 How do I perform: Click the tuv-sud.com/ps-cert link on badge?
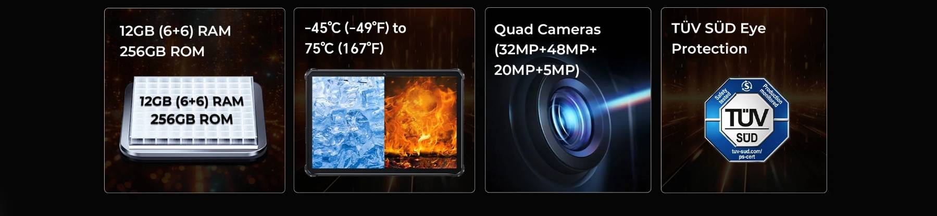[746, 154]
